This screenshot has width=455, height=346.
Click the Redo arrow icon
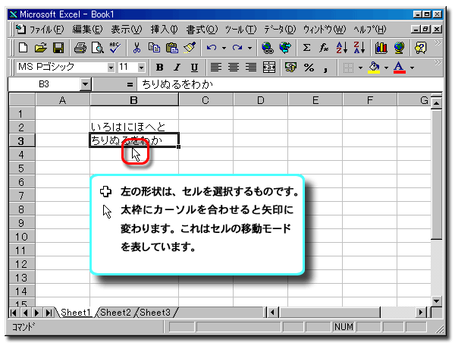tap(237, 48)
